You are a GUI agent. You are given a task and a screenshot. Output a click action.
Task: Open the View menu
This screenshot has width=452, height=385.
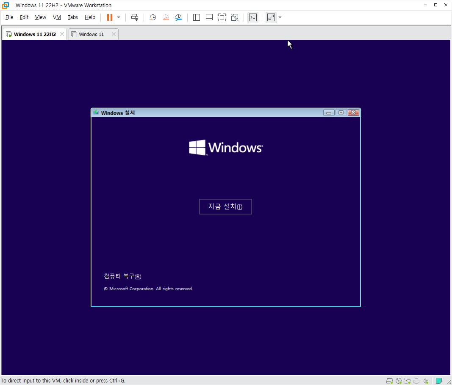40,17
